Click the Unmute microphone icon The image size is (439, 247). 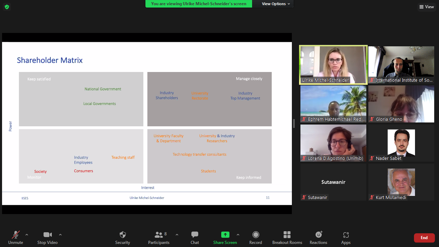[15, 235]
